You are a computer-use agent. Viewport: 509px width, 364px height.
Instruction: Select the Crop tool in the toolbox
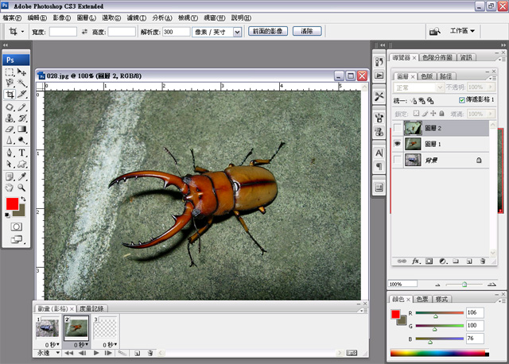tap(10, 95)
